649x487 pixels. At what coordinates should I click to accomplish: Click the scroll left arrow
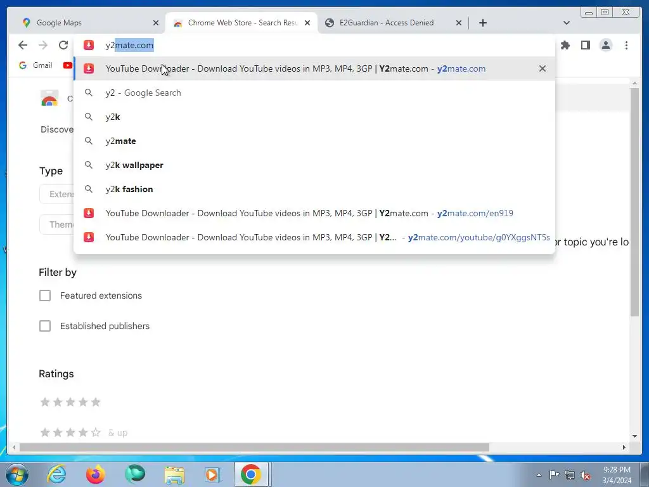point(14,447)
